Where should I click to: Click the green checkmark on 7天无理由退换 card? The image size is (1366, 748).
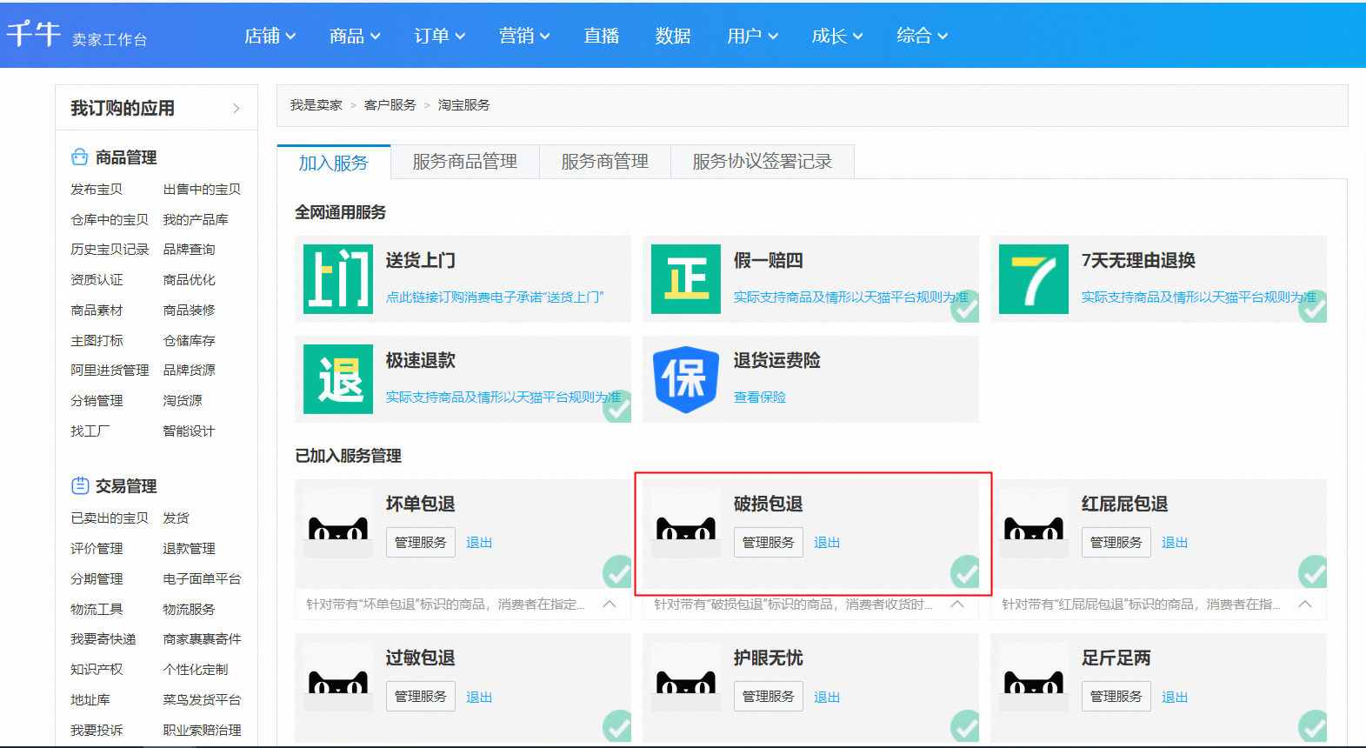1313,306
